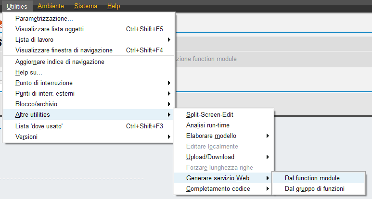372x199 pixels.
Task: Expand the Blocco/archivio submenu
Action: point(89,104)
